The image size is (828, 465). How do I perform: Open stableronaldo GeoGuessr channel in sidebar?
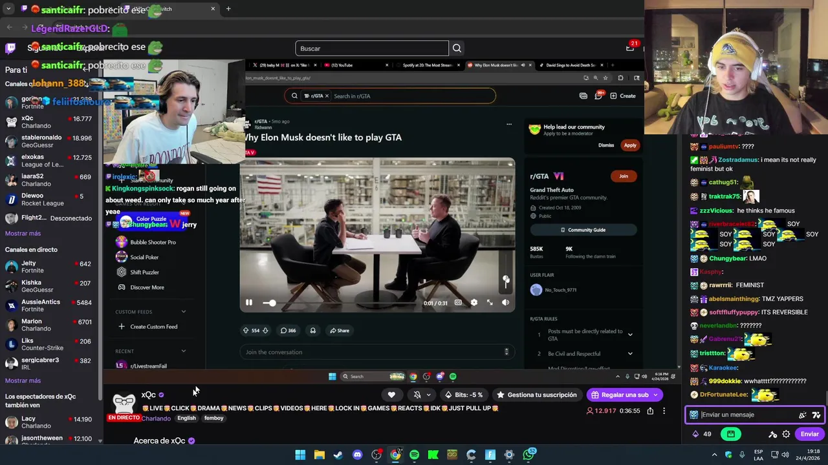click(49, 141)
